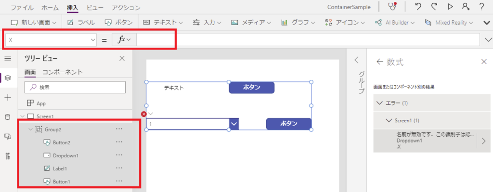This screenshot has height=192, width=493.
Task: Select the 画面 tab in tree view
Action: point(30,72)
